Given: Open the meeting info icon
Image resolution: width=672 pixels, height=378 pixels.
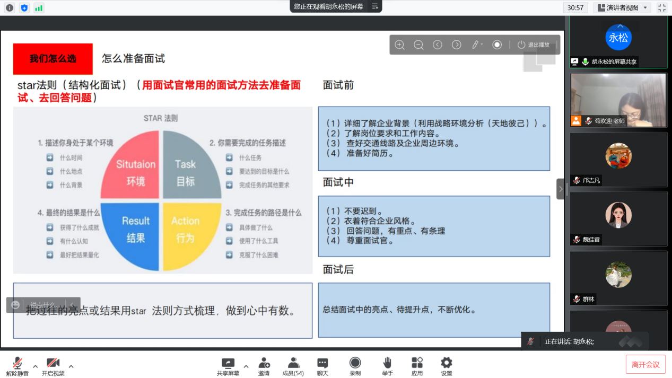Looking at the screenshot, I should [x=10, y=7].
